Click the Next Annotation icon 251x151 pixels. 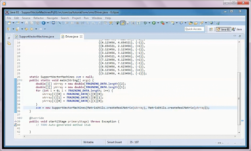pos(8,29)
